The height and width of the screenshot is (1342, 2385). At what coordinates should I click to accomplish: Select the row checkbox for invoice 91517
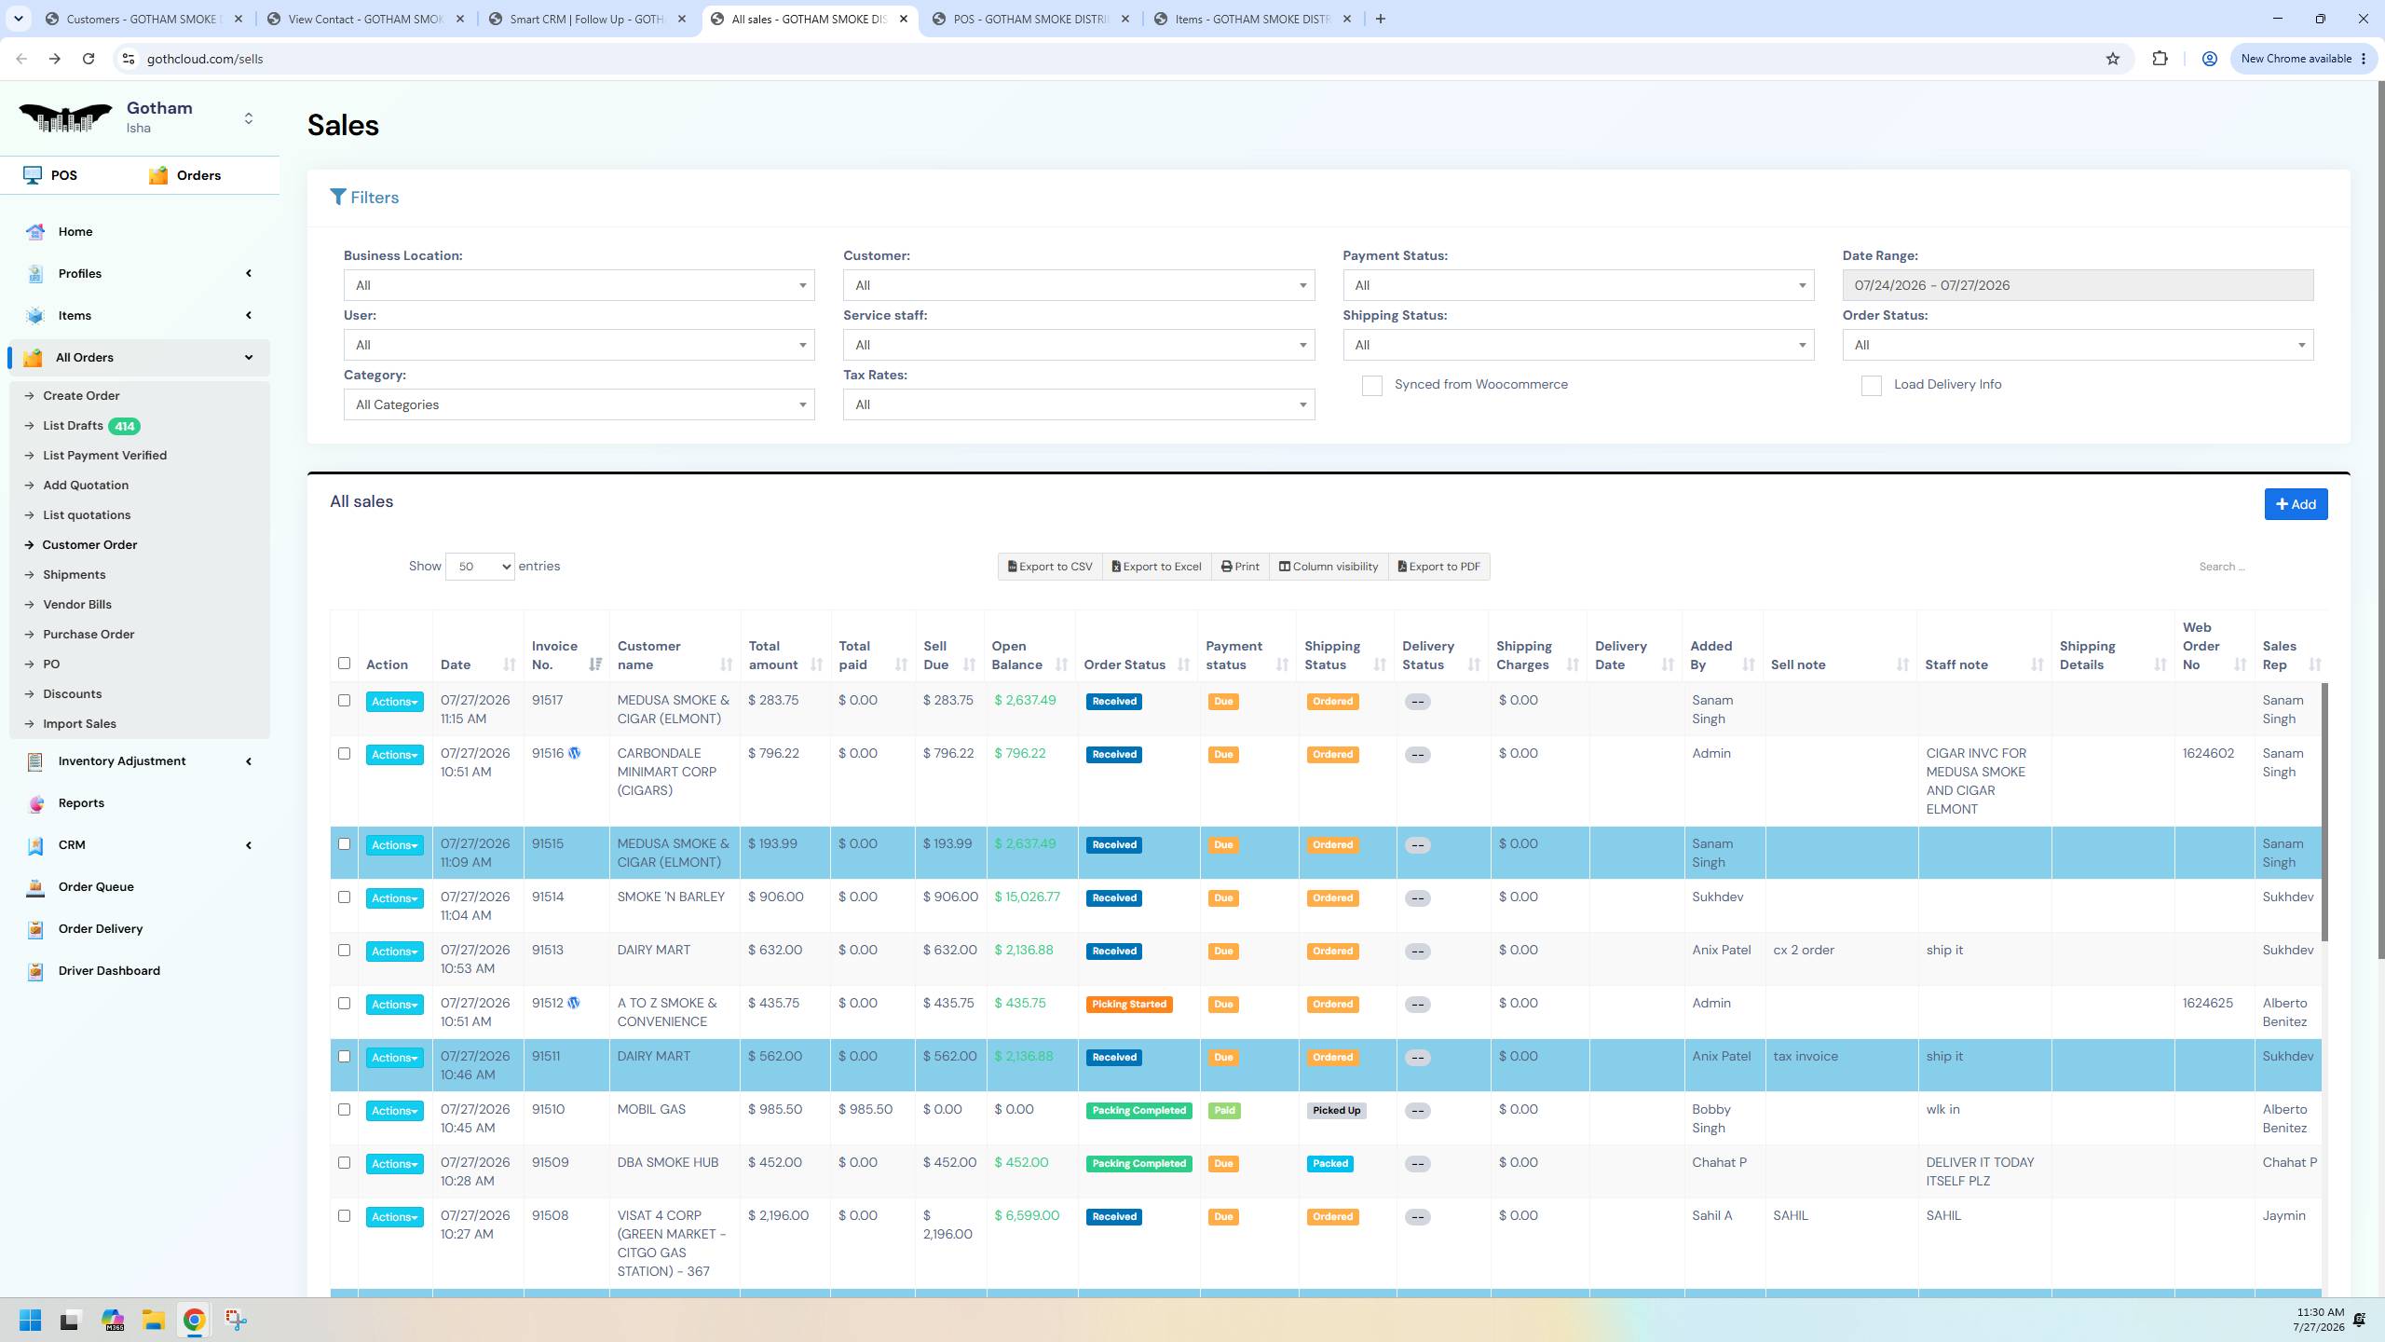click(x=344, y=701)
